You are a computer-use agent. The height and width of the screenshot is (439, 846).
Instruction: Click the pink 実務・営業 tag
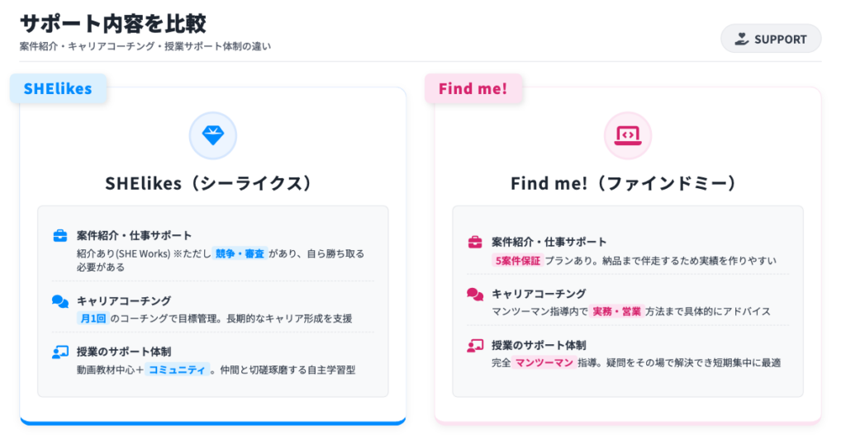coord(616,311)
